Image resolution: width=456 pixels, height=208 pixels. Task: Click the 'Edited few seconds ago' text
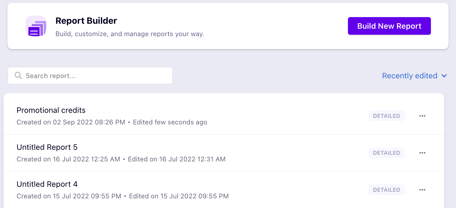pyautogui.click(x=170, y=122)
